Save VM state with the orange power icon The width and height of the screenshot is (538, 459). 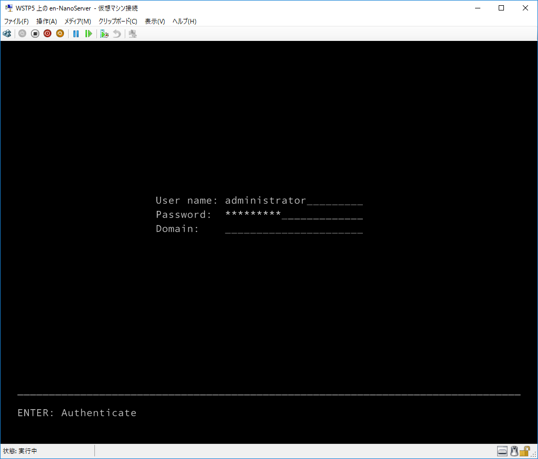(x=60, y=34)
